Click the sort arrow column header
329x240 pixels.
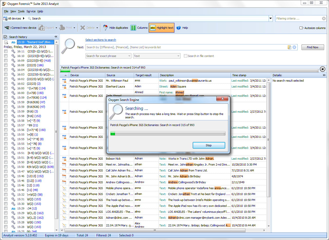tap(64, 75)
